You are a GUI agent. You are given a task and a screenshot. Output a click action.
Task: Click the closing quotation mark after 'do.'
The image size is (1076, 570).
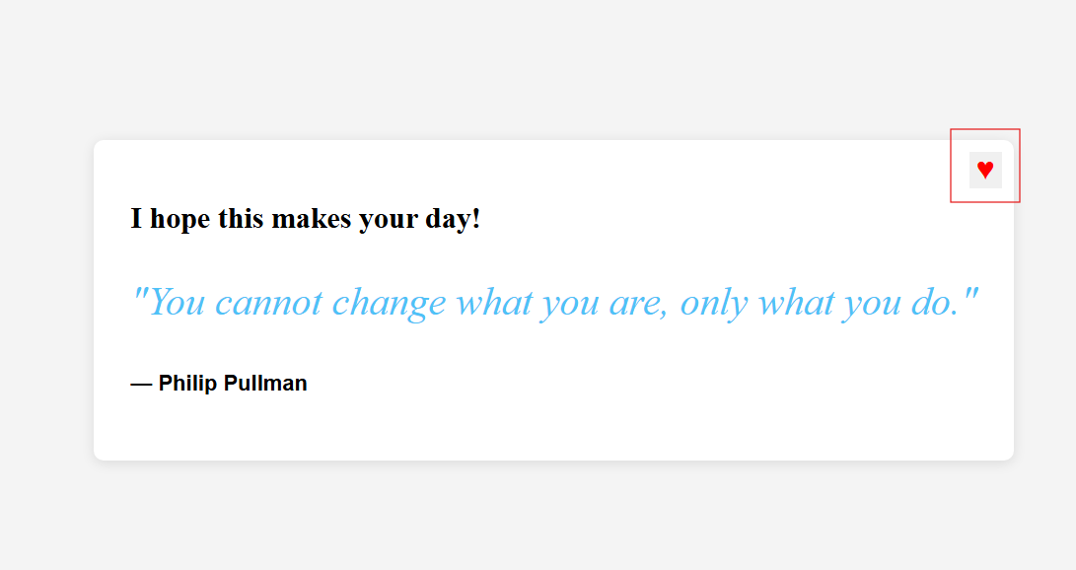click(971, 293)
